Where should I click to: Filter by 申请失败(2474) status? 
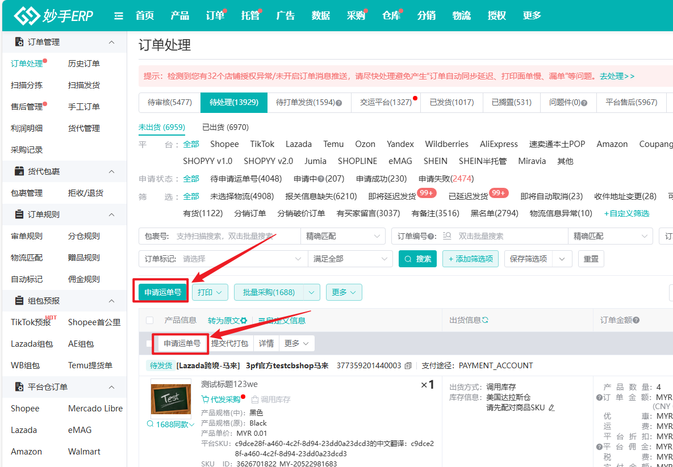point(446,179)
